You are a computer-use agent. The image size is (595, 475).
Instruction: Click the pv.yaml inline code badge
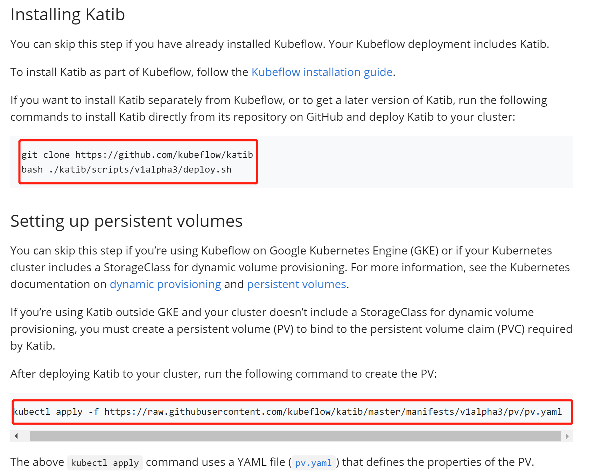(x=314, y=462)
